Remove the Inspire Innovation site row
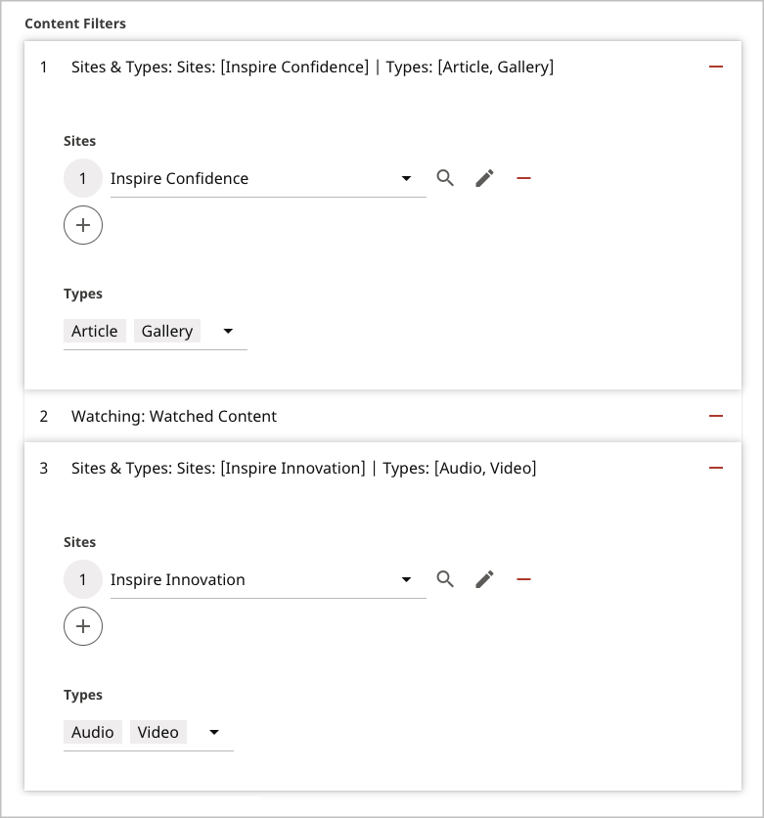Screen dimensions: 764x818 [x=523, y=579]
